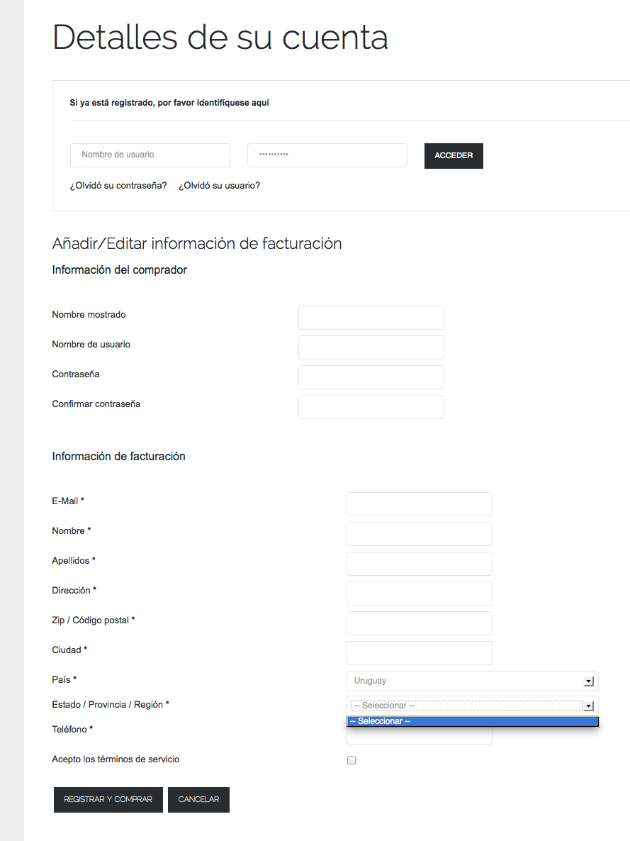Viewport: 630px width, 841px height.
Task: Select the Ciudad input field
Action: tap(420, 653)
